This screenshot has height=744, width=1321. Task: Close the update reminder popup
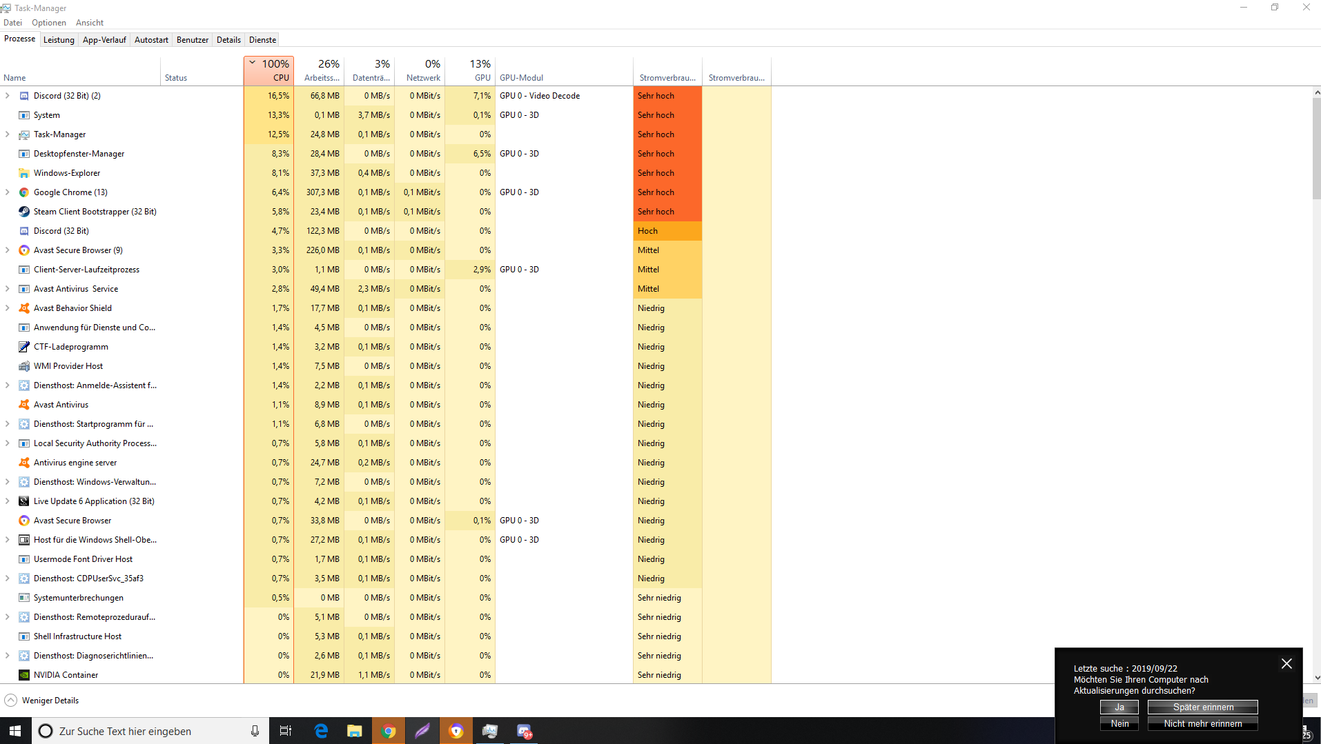point(1286,663)
